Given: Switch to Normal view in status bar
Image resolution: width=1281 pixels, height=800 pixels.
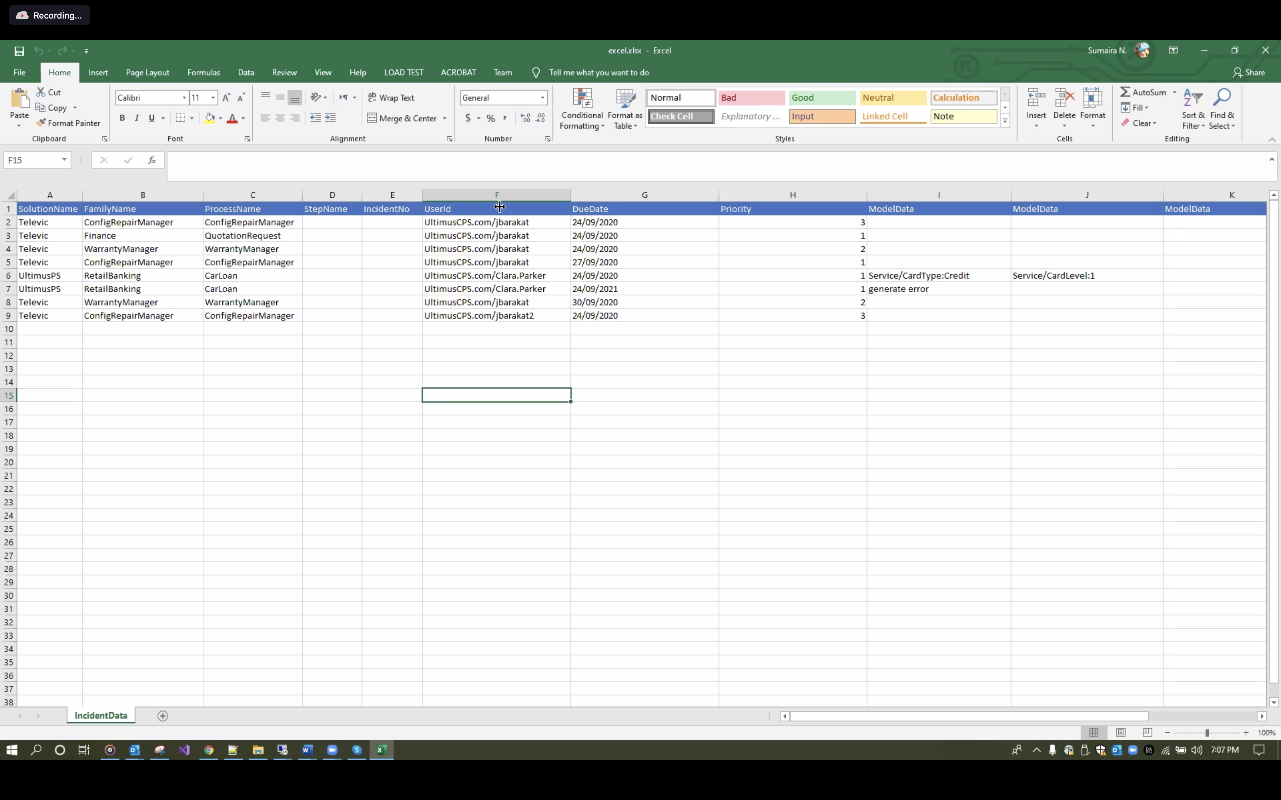Looking at the screenshot, I should coord(1094,732).
